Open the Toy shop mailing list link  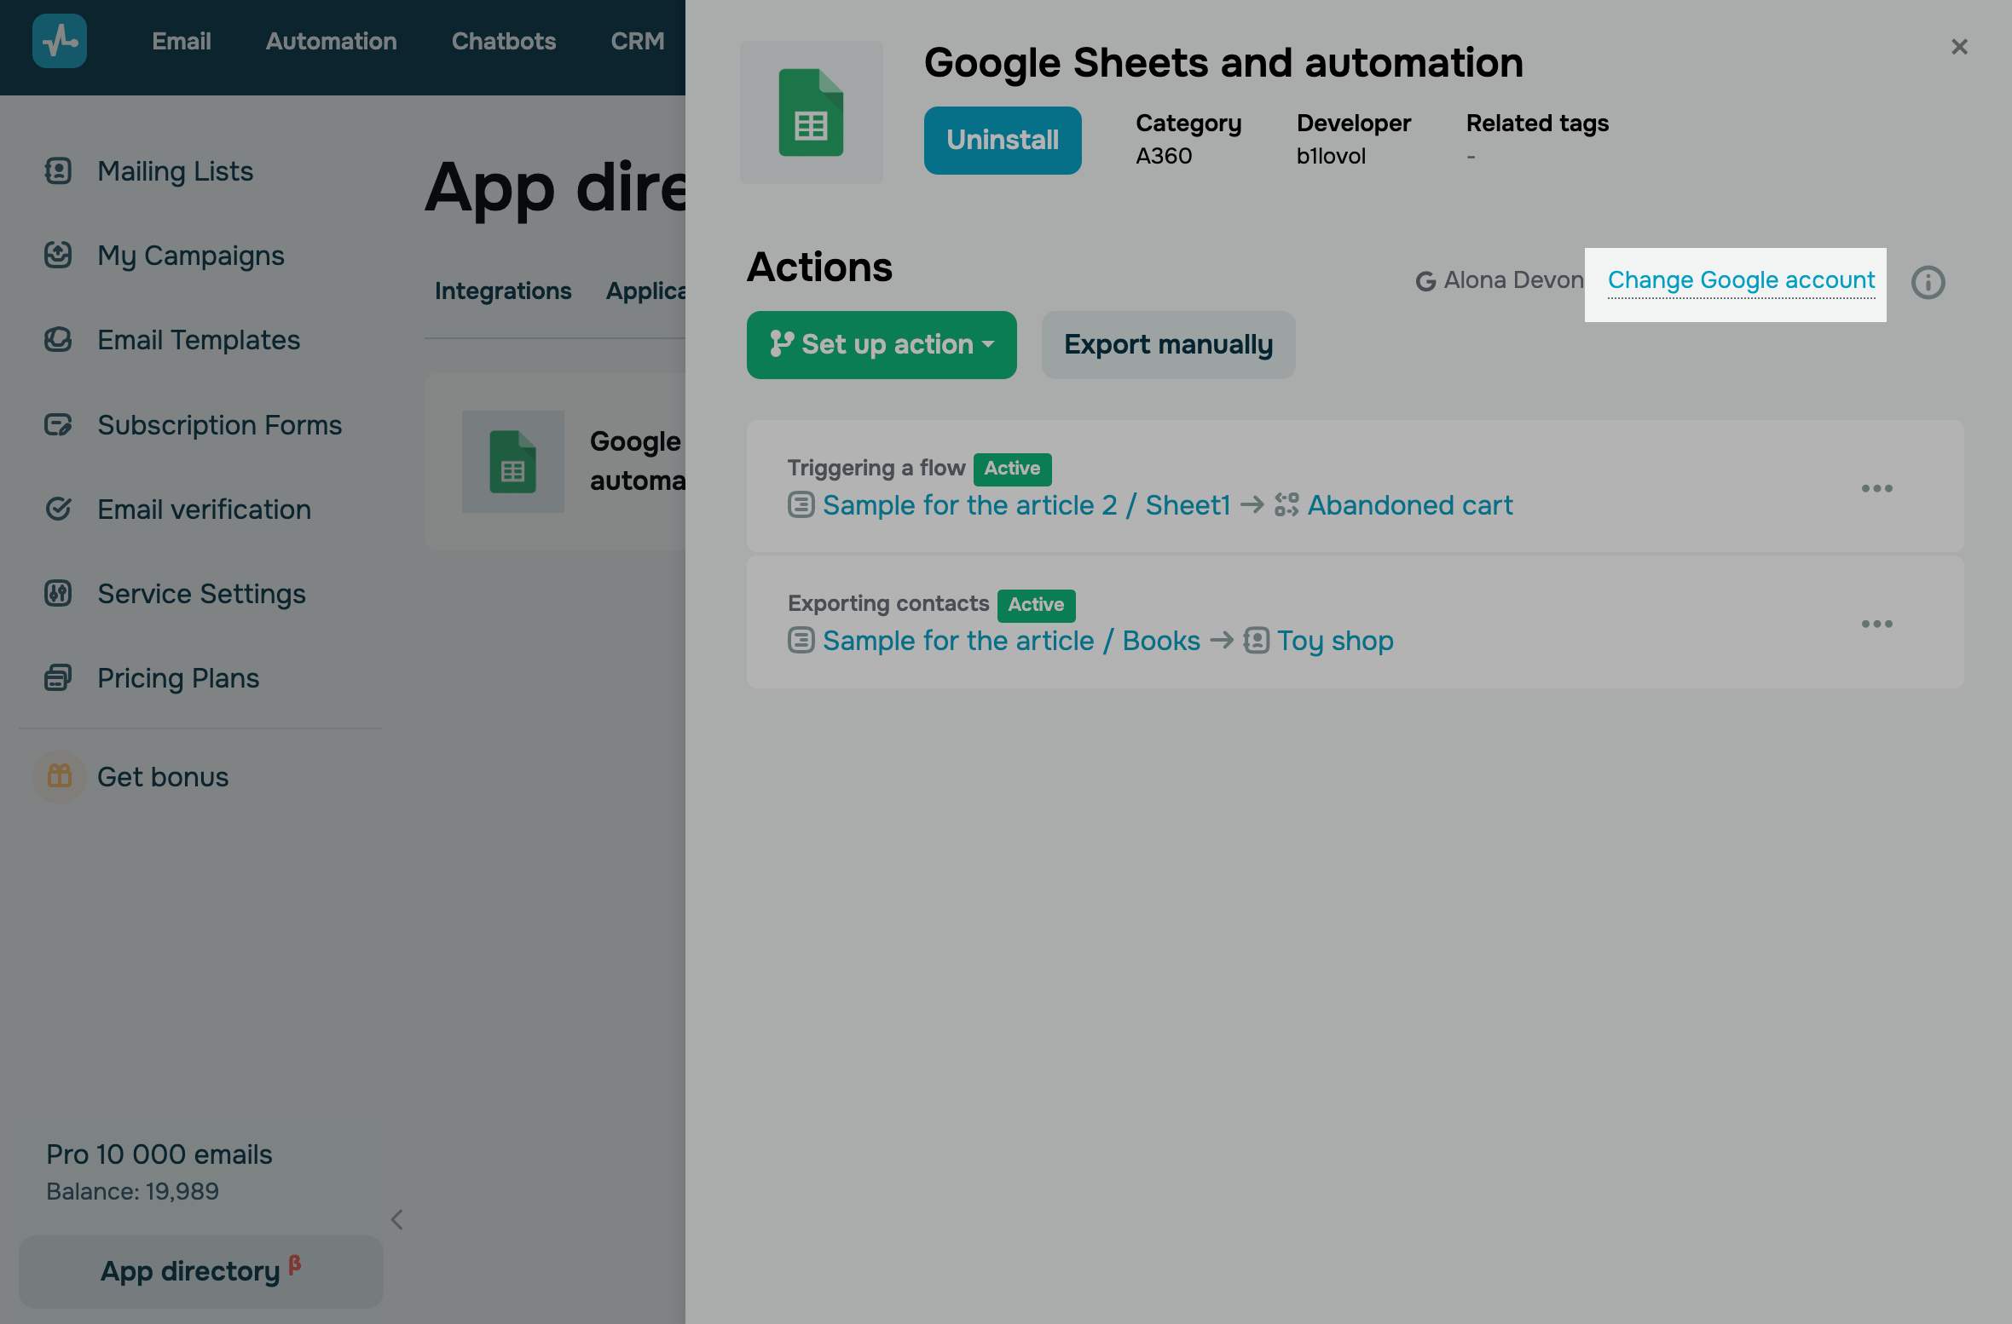click(1334, 641)
